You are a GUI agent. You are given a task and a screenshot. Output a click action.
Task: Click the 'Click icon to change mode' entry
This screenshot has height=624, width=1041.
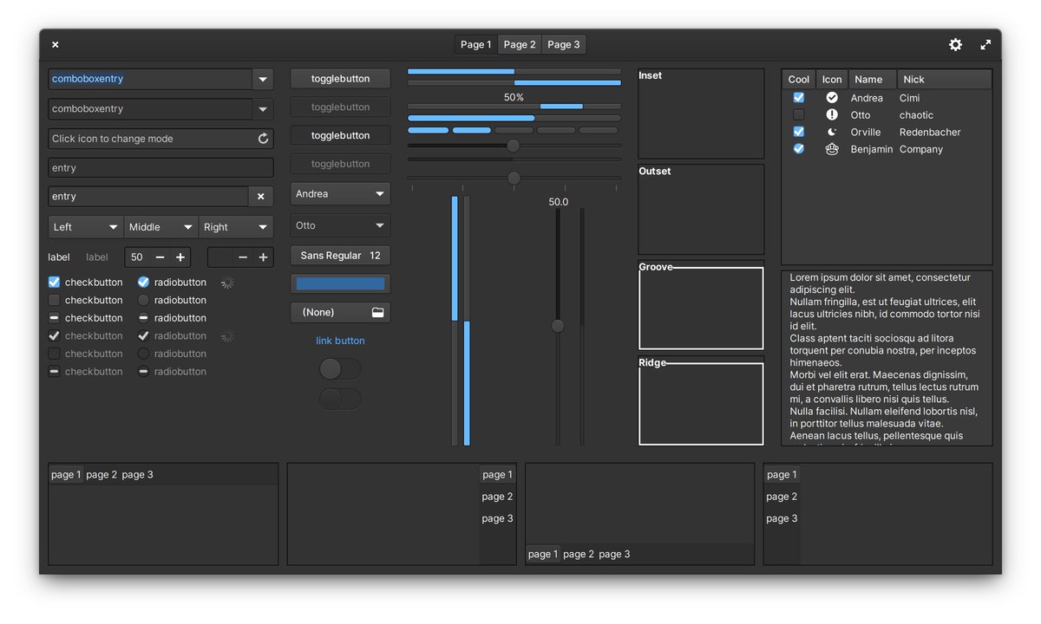160,139
